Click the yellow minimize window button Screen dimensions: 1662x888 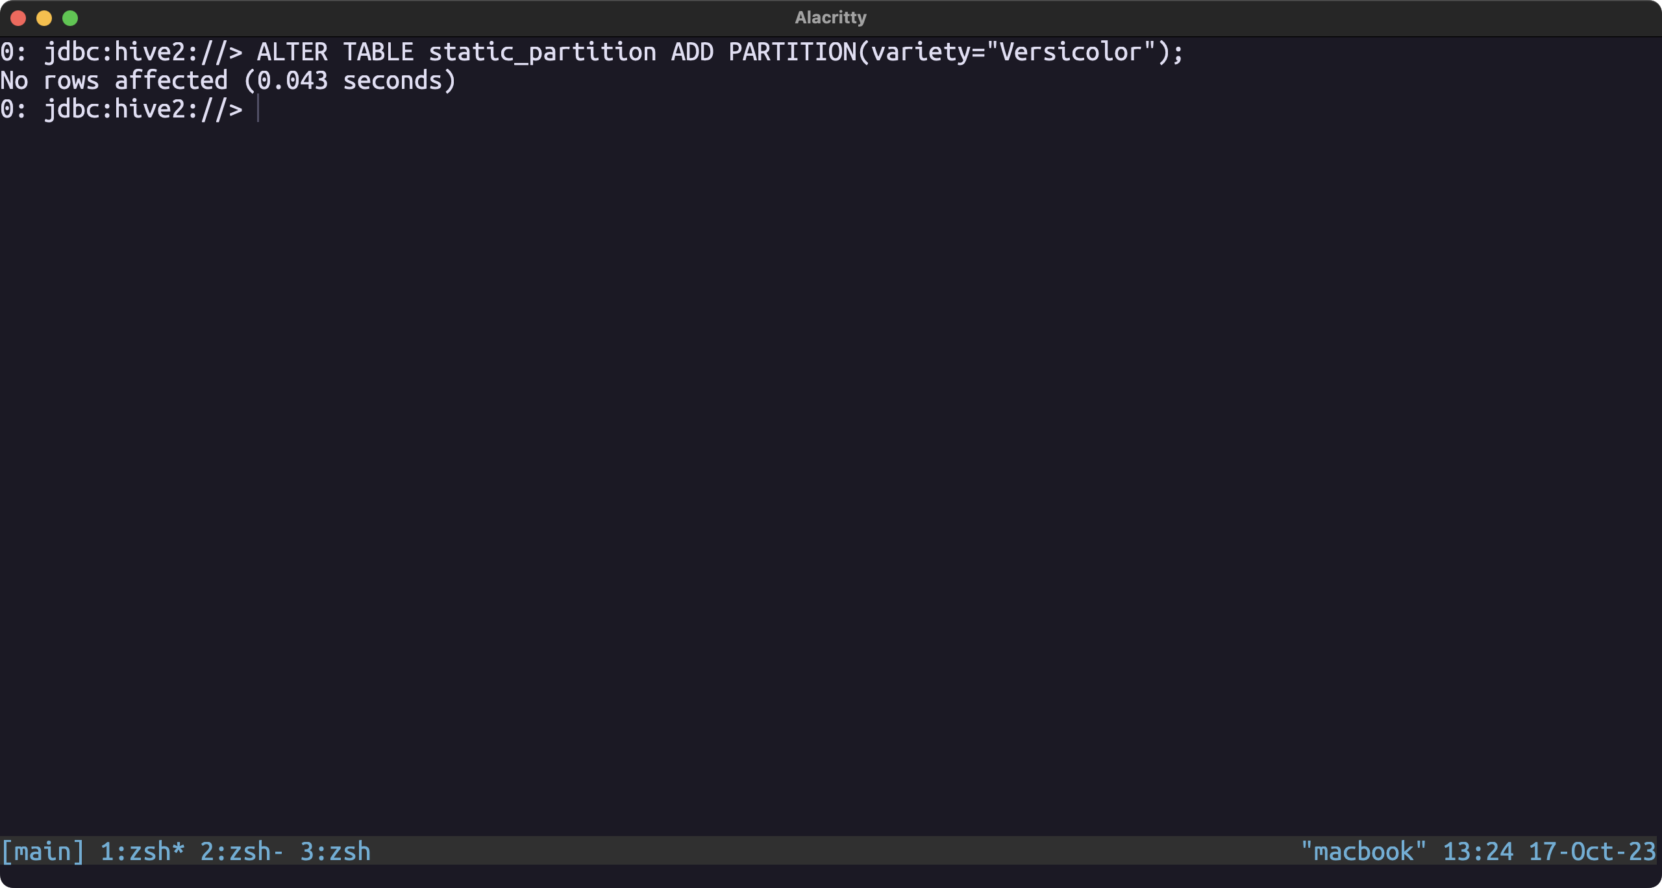pyautogui.click(x=44, y=18)
